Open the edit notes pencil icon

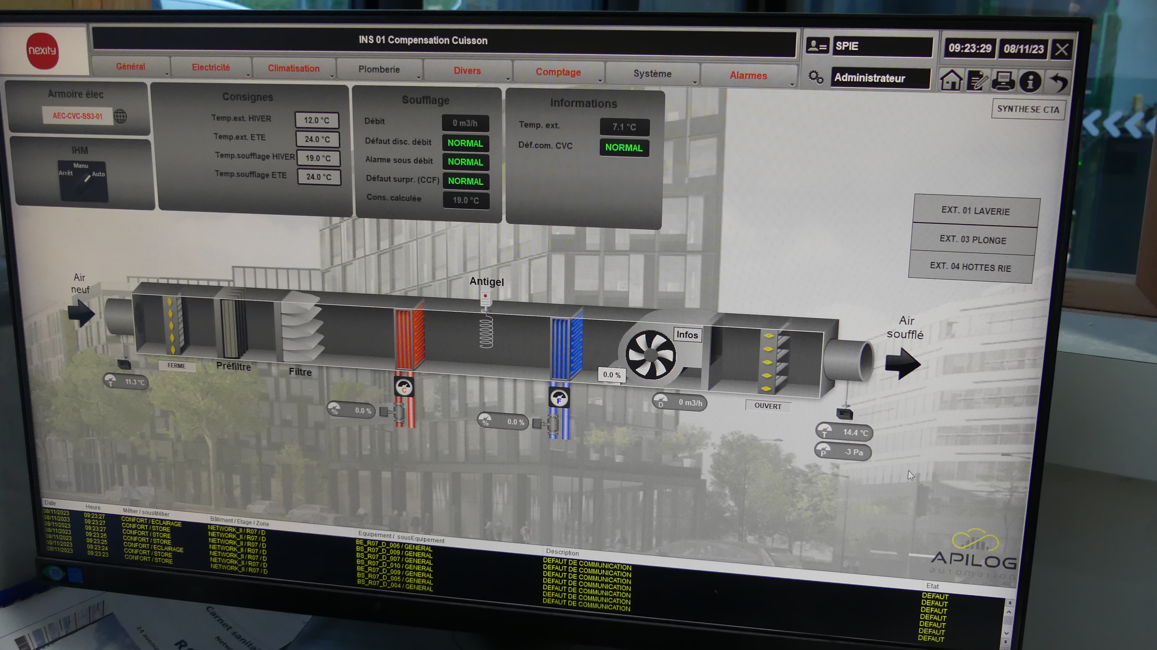pyautogui.click(x=977, y=81)
